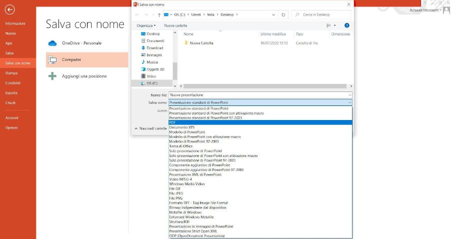Open the help question mark icon
This screenshot has height=239, width=452.
coord(346,25)
